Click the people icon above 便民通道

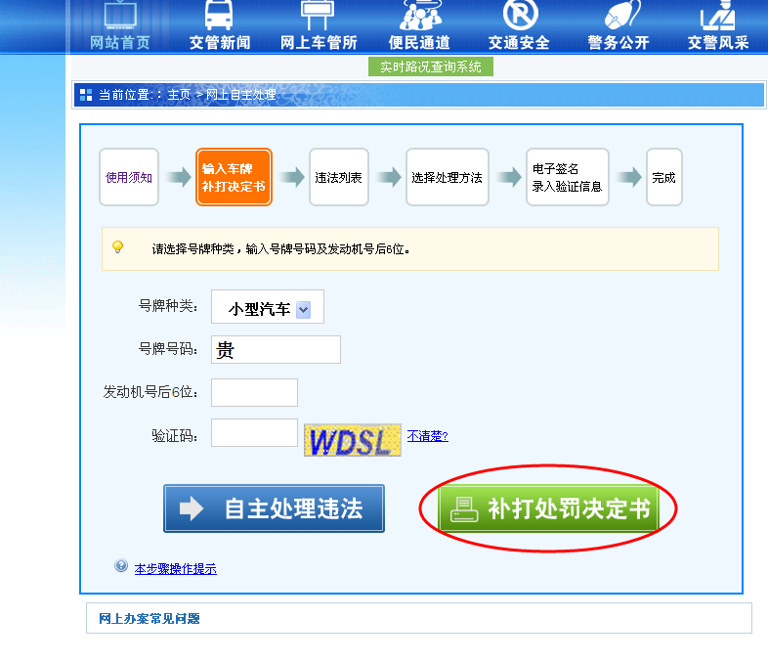[x=420, y=15]
